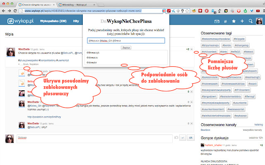Go forward with browser forward arrow

pos(9,11)
